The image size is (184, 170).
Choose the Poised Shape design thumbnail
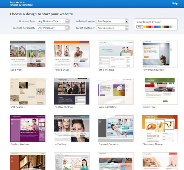72,54
